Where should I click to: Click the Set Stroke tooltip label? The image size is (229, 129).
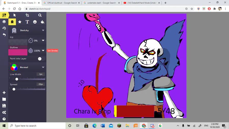(x=52, y=50)
